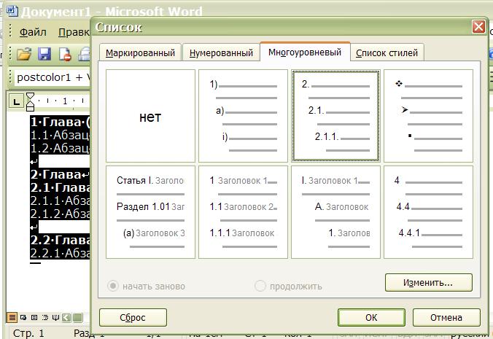This screenshot has height=339, width=493.
Task: Click the Отмена button
Action: click(446, 317)
